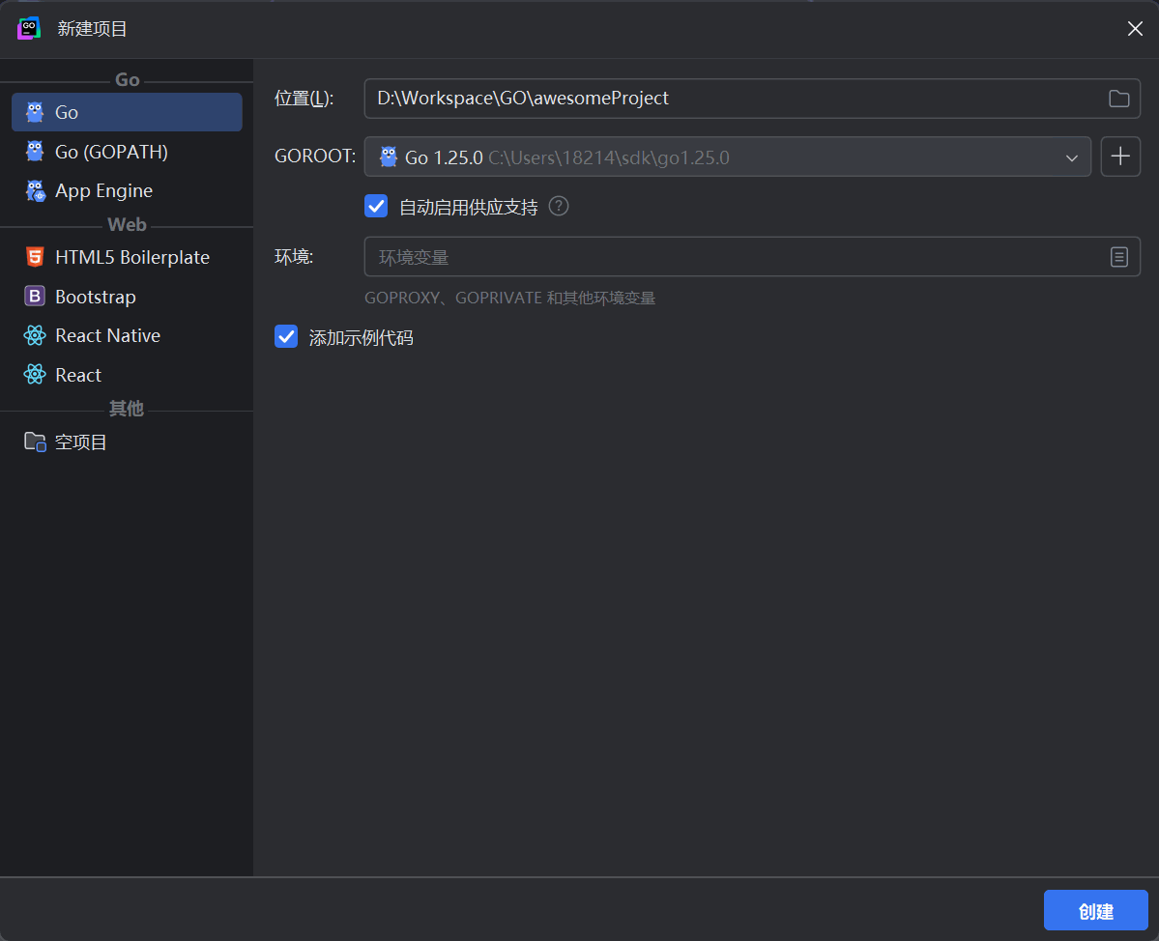Image resolution: width=1159 pixels, height=941 pixels.
Task: Choose App Engine project type
Action: (x=128, y=190)
